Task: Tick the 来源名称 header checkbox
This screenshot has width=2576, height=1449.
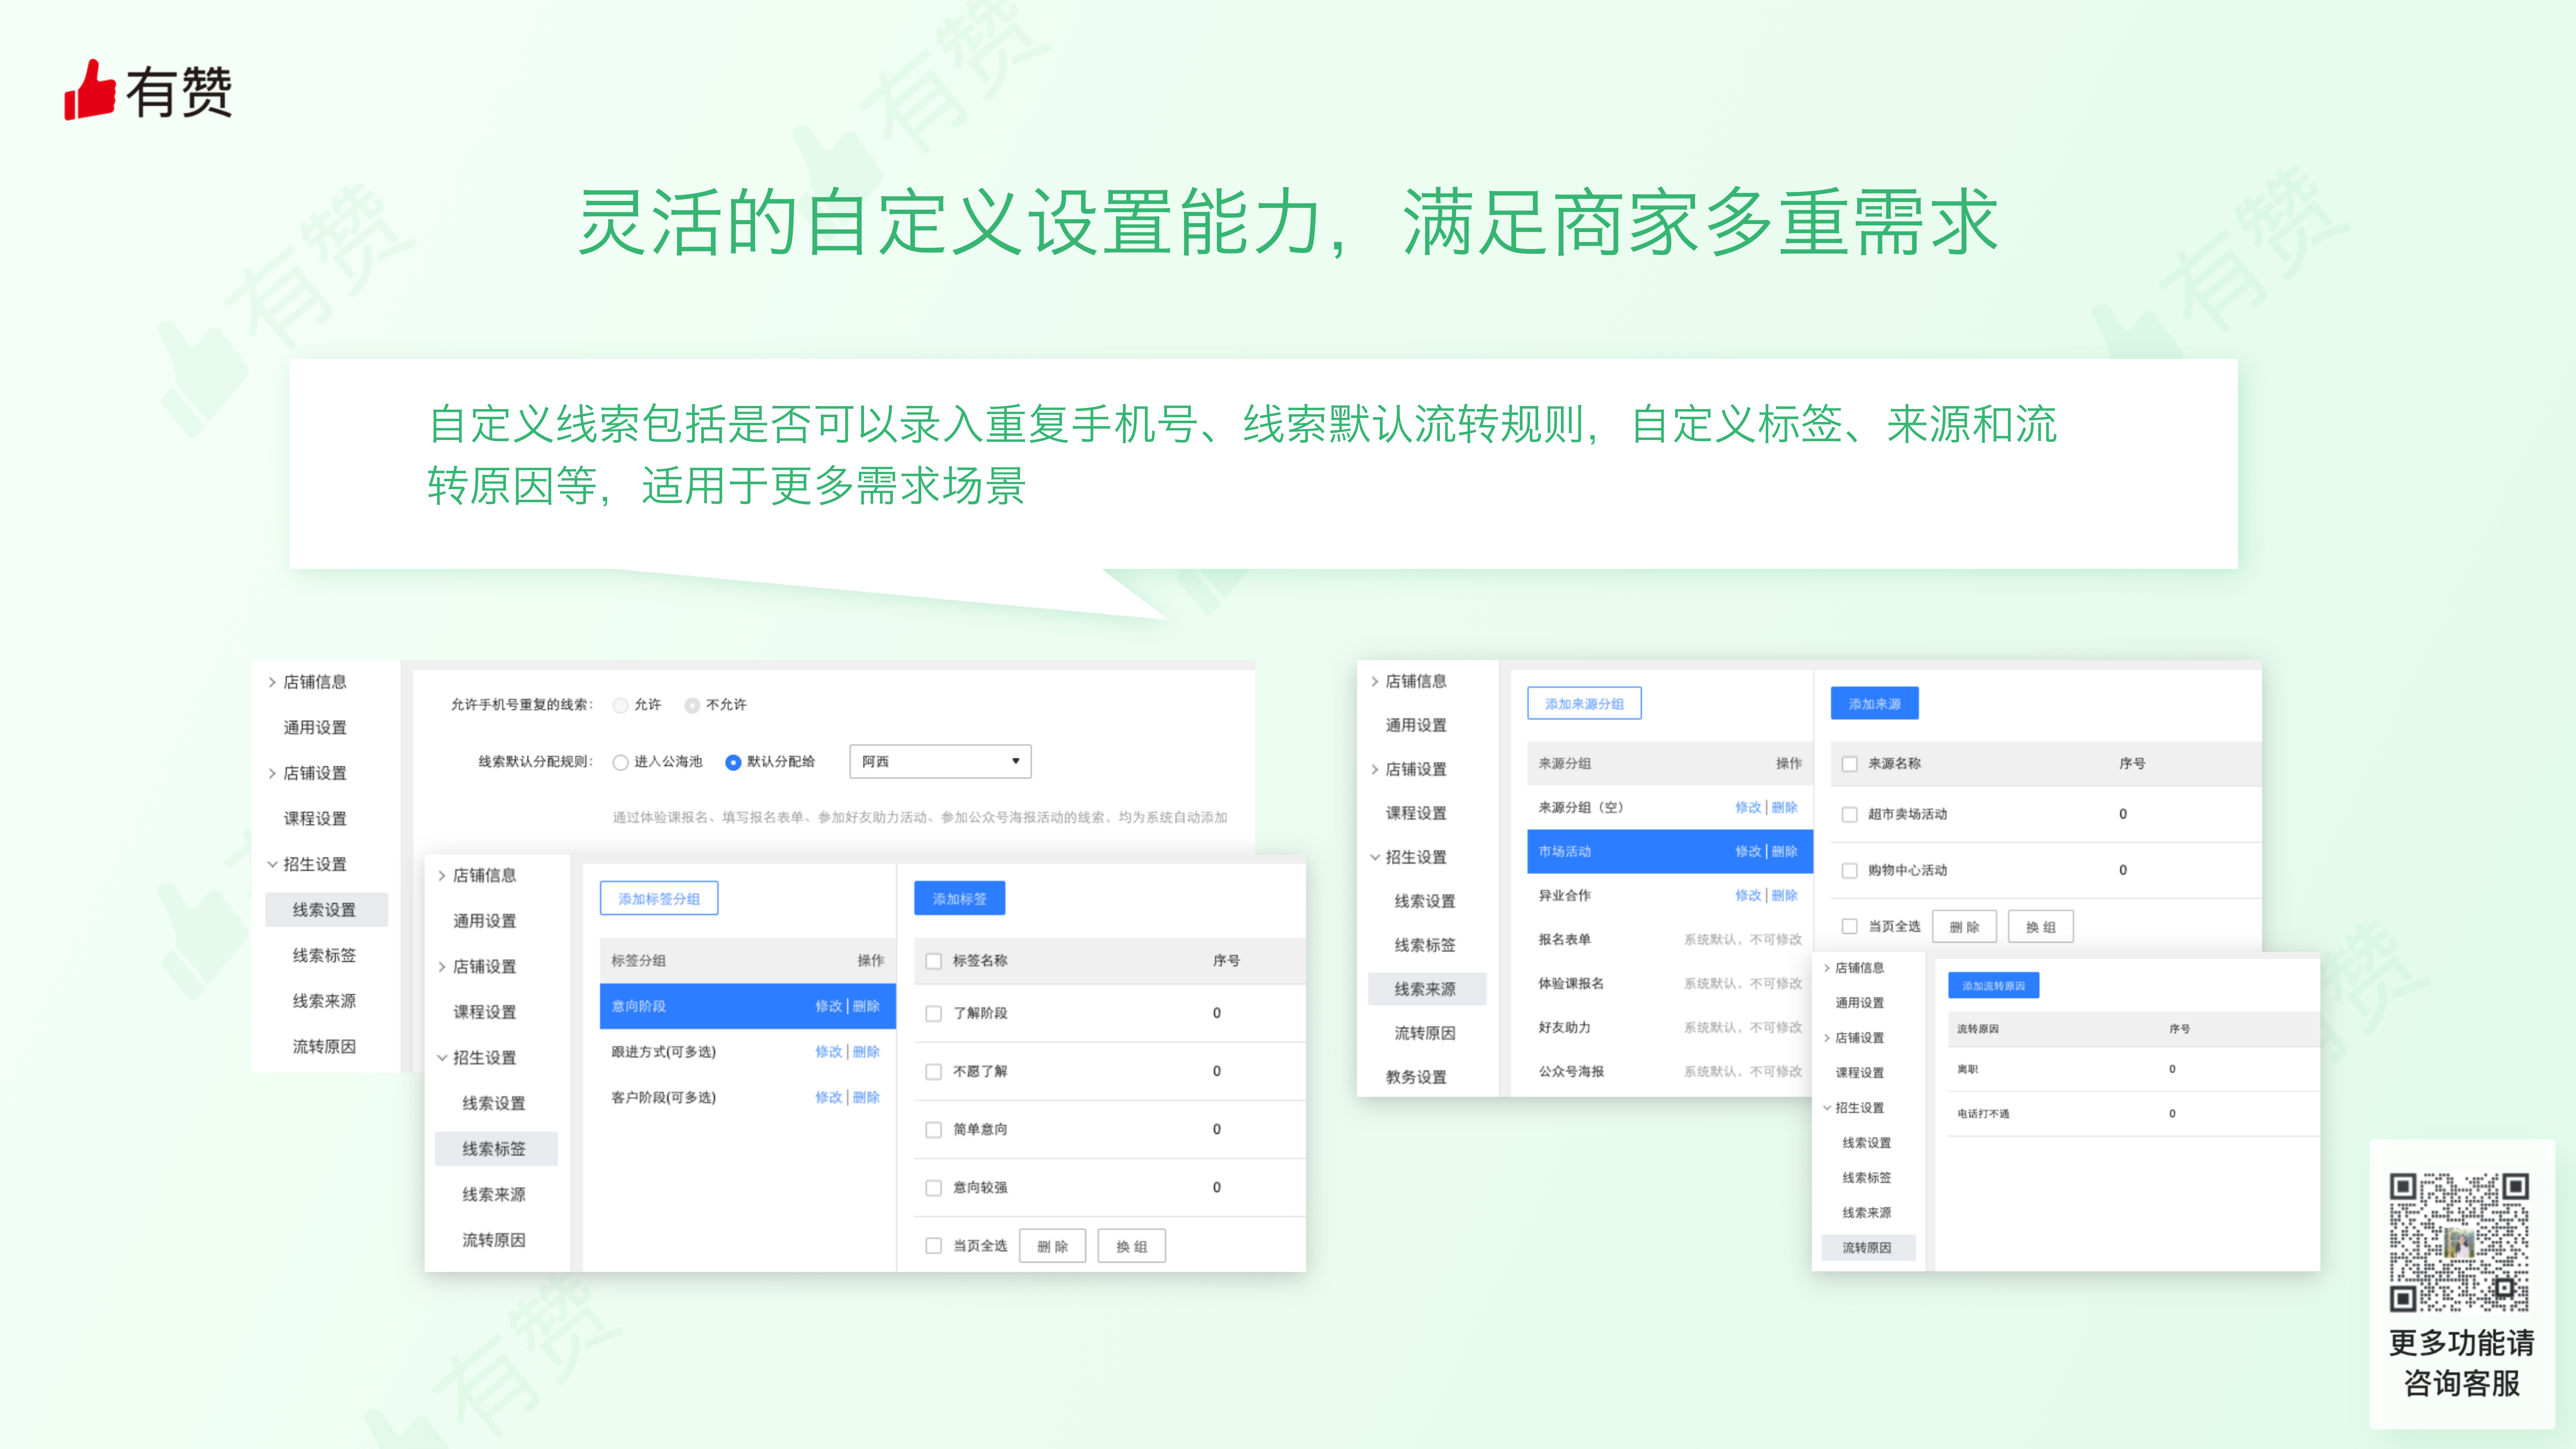Action: click(1849, 764)
